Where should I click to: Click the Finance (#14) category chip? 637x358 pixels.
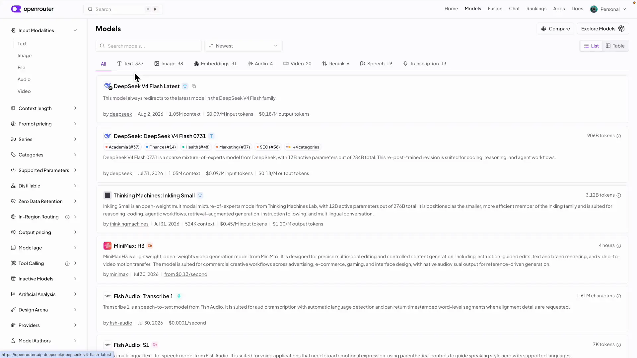click(161, 147)
